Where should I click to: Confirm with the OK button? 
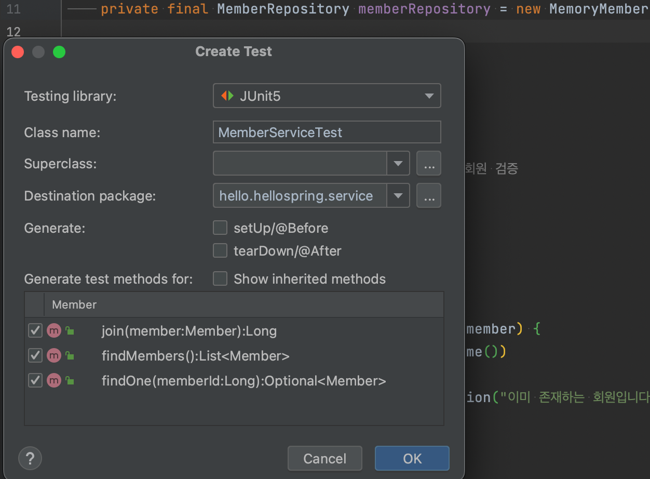pyautogui.click(x=412, y=458)
